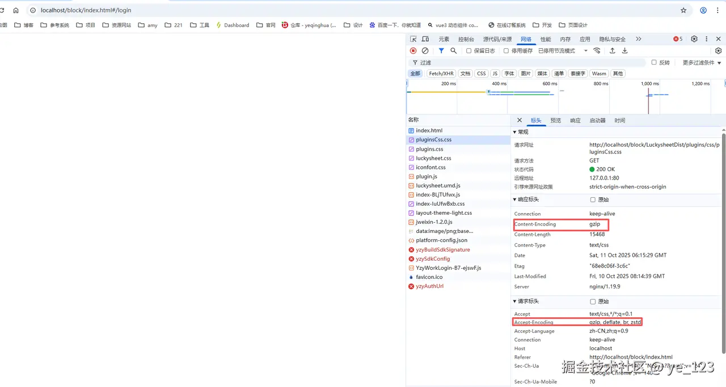Stop recording network log
The width and height of the screenshot is (726, 387).
click(413, 51)
